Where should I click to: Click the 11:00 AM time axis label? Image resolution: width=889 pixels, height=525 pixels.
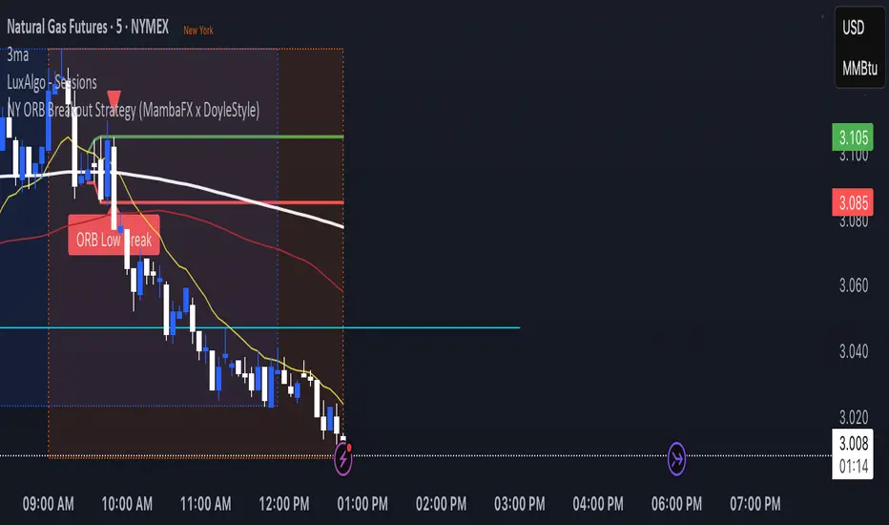[206, 504]
